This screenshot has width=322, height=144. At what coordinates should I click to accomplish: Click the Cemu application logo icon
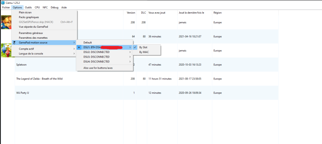tap(3, 2)
